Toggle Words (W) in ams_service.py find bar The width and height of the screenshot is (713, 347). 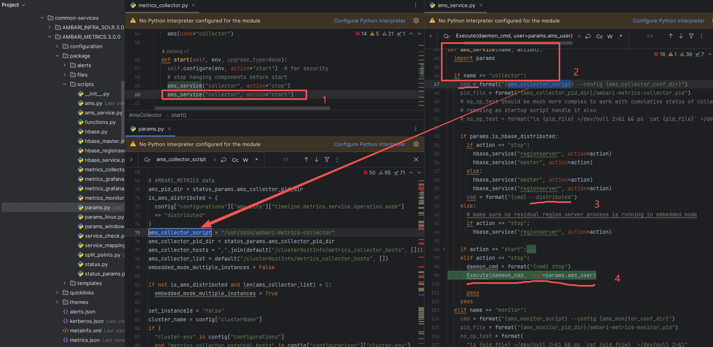point(610,36)
